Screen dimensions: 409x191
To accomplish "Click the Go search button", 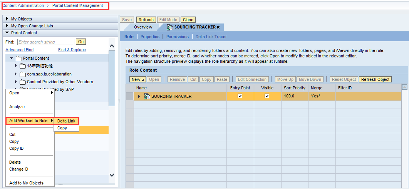I will (x=81, y=42).
